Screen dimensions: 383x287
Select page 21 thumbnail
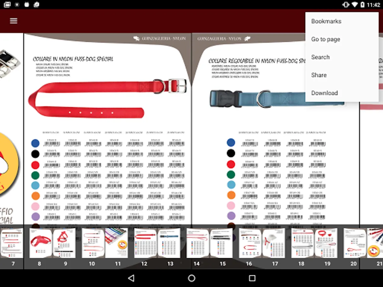coord(375,243)
